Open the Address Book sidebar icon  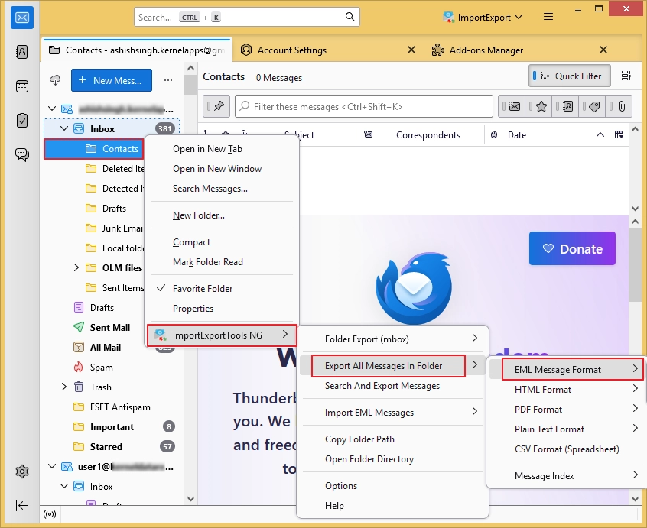pyautogui.click(x=21, y=52)
